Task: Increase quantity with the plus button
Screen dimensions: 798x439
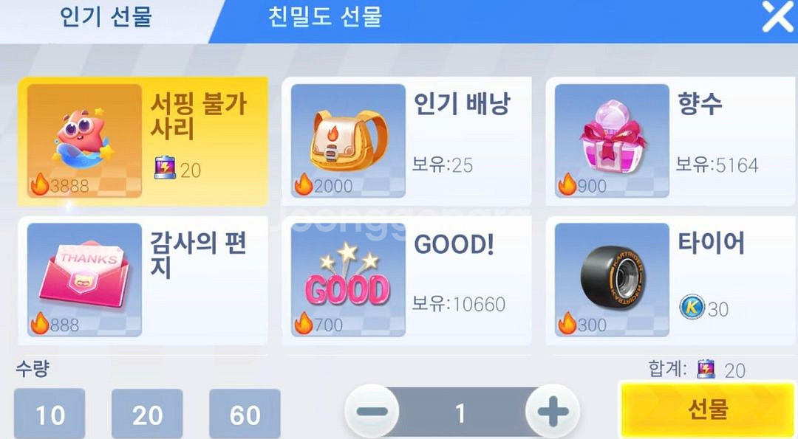Action: point(553,412)
